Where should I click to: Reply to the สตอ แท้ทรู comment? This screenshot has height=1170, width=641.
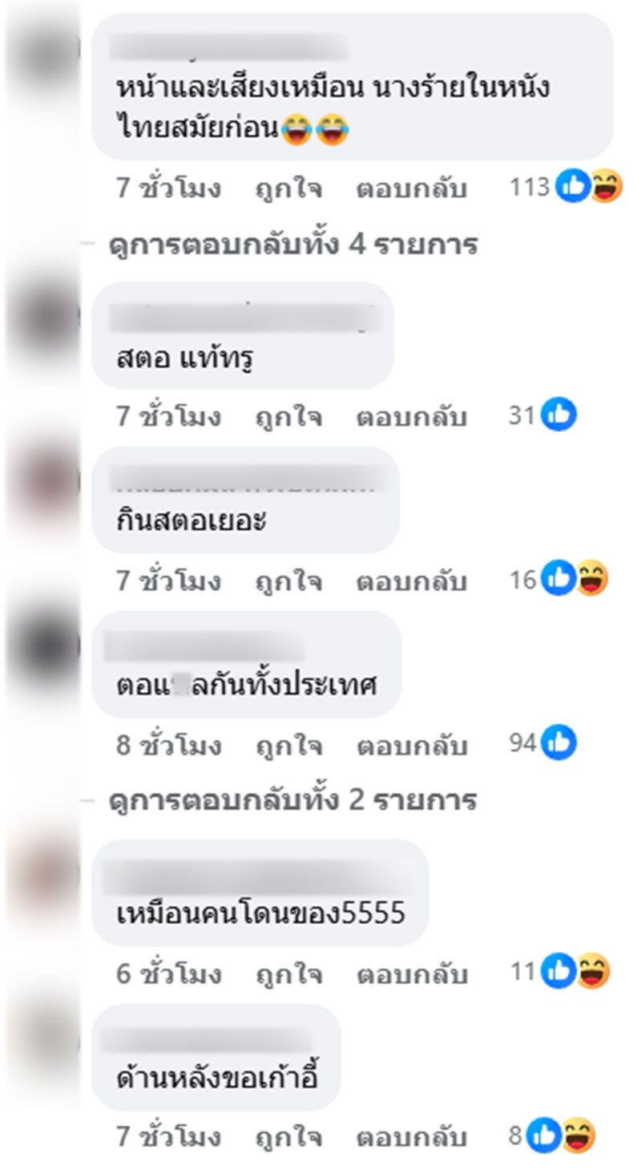[x=412, y=417]
